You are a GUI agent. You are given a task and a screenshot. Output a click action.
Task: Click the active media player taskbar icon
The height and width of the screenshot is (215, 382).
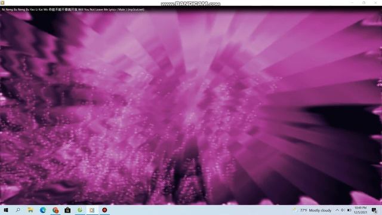pos(92,210)
